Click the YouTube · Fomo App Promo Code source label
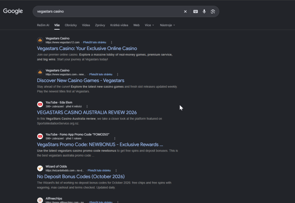This screenshot has height=203, width=295. (x=77, y=134)
